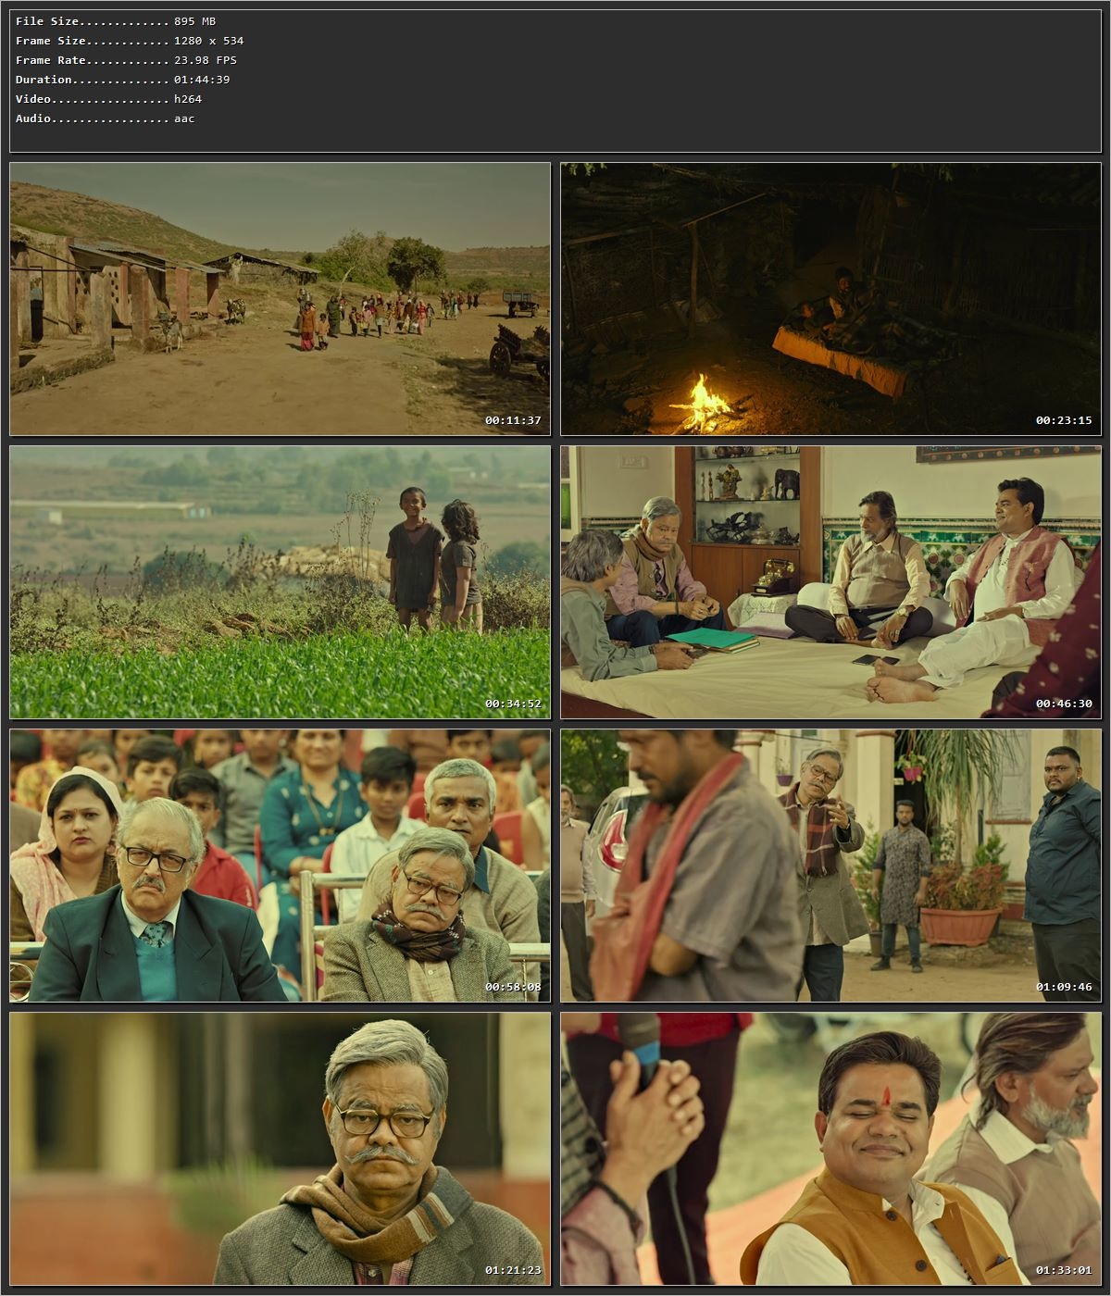Open the village street scene thumbnail at 00:11:37
Image resolution: width=1111 pixels, height=1296 pixels.
(278, 296)
